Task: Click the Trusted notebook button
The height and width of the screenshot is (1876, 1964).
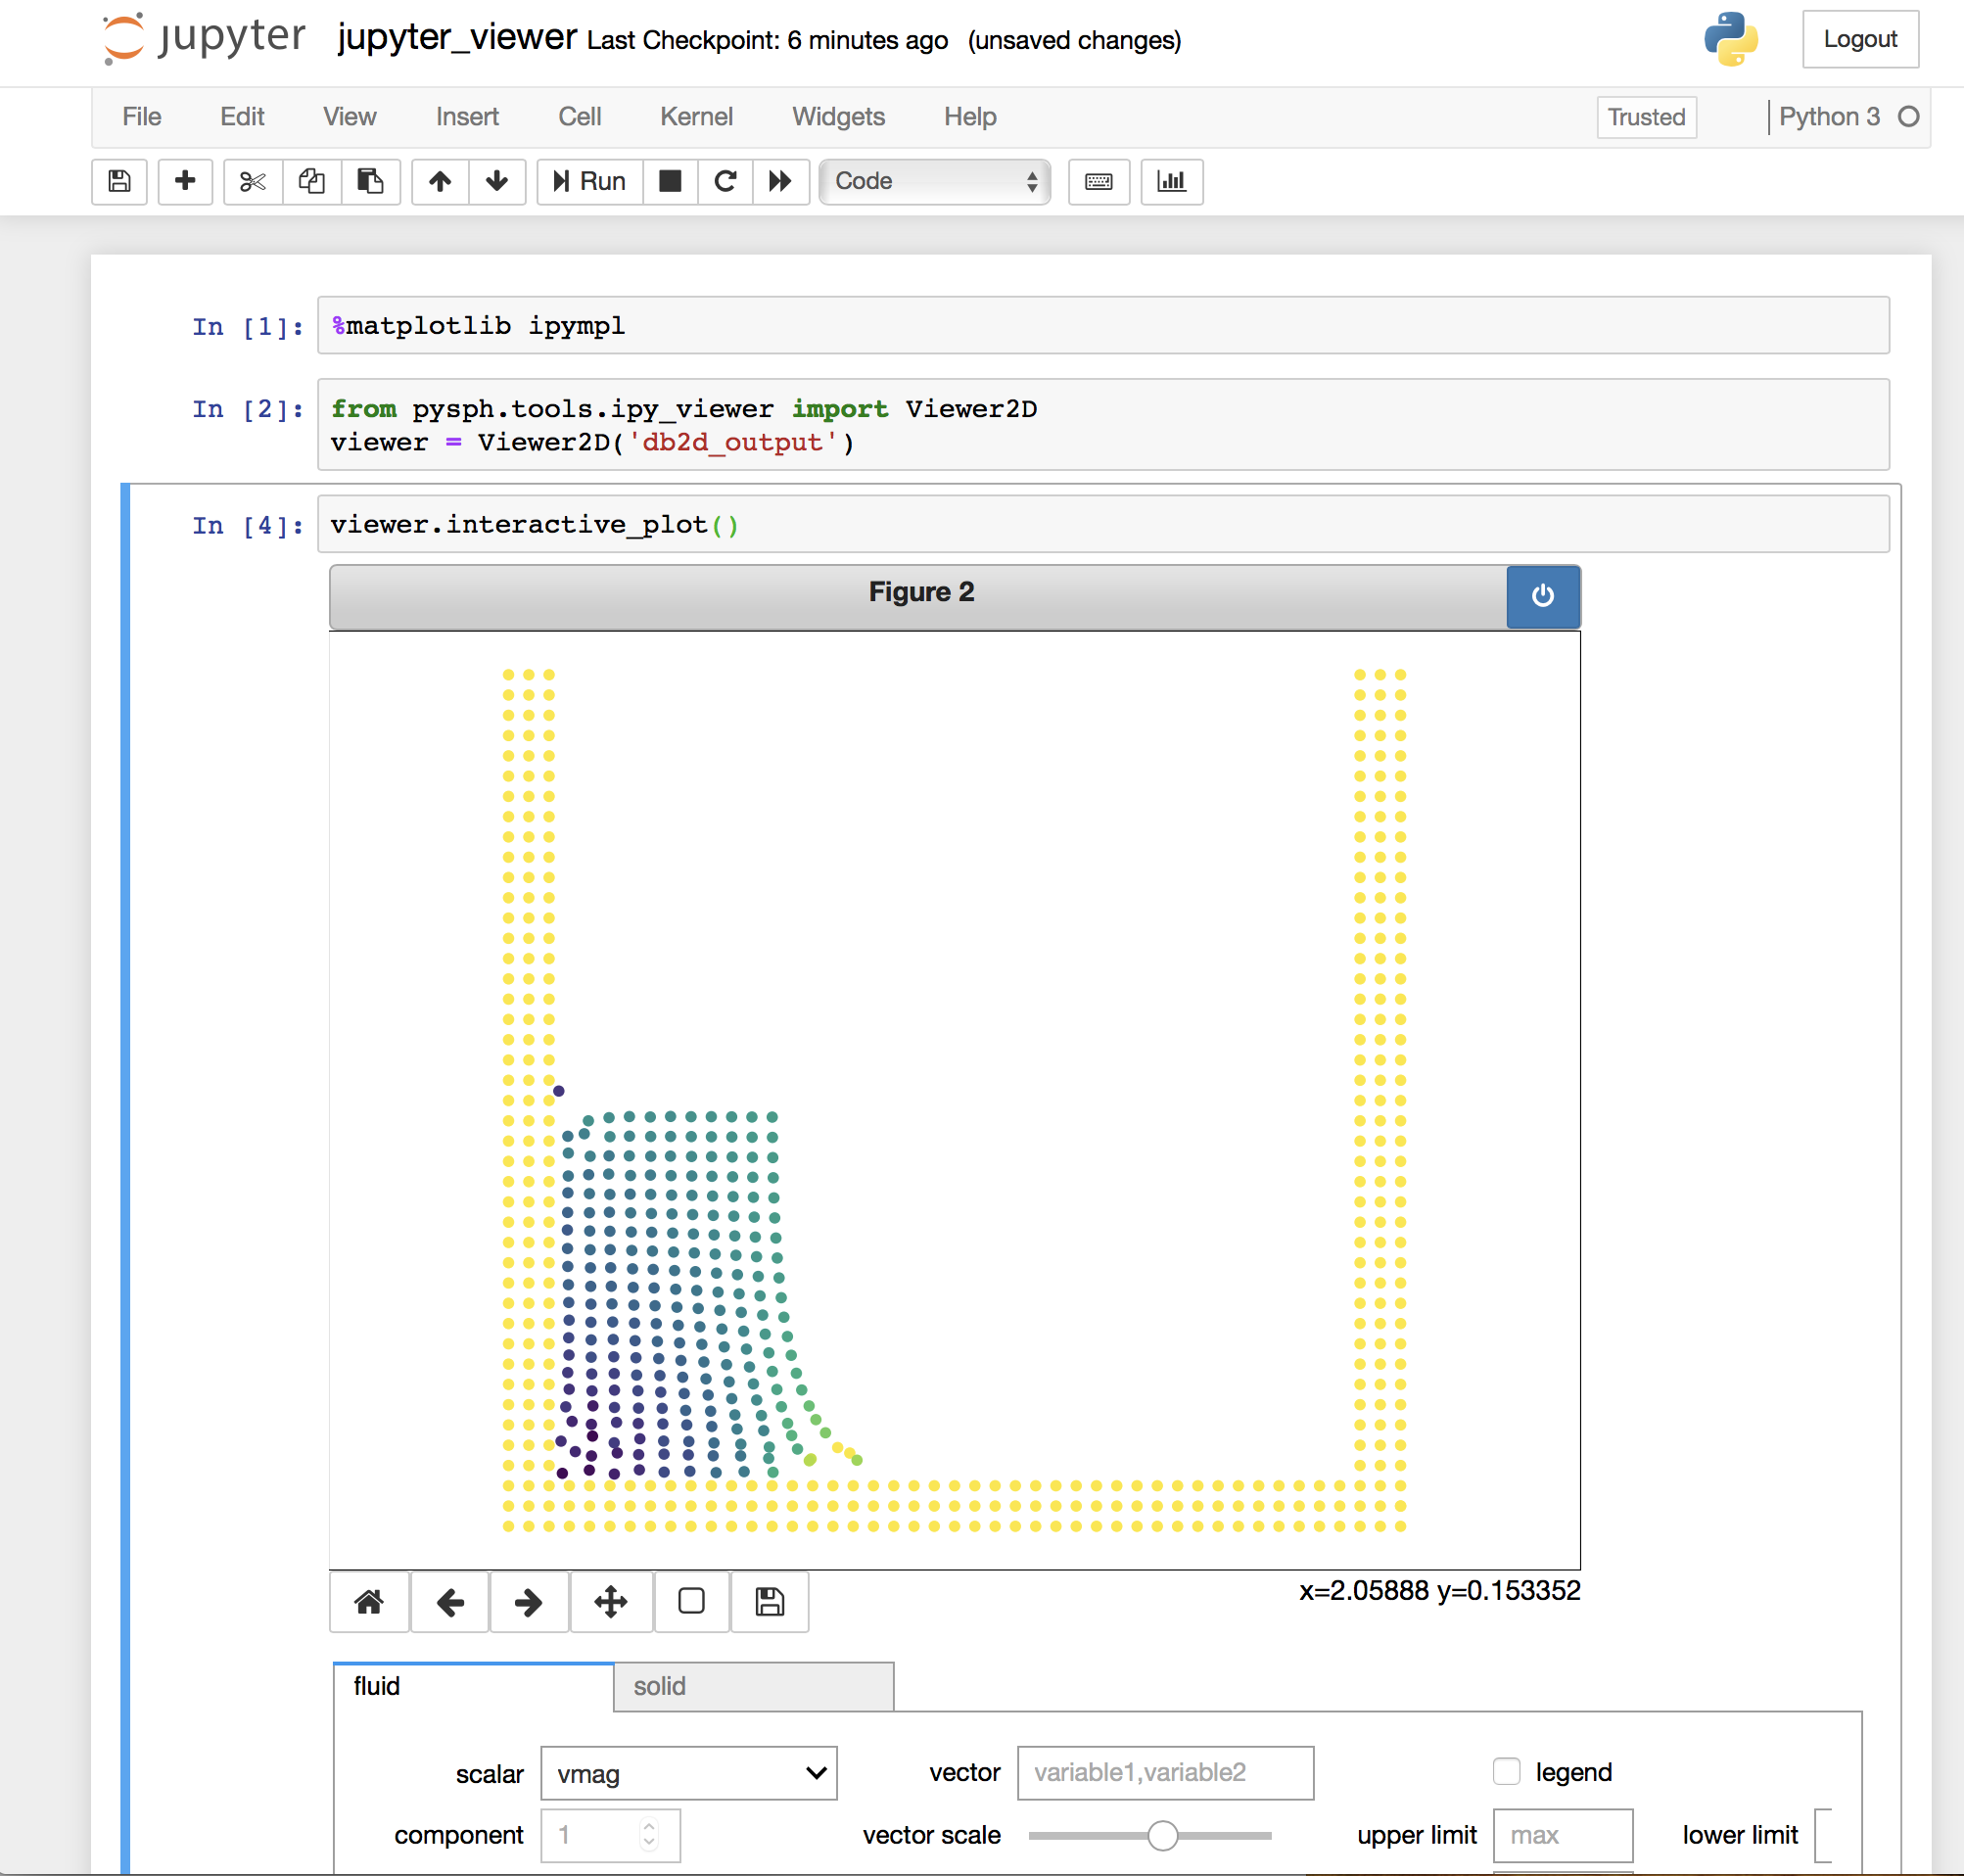Action: click(x=1647, y=117)
